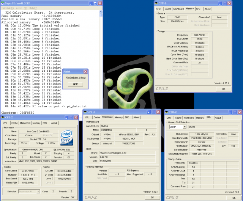Open Cache tab in processor CPU-Z window
This screenshot has width=243, height=201.
pos(14,123)
